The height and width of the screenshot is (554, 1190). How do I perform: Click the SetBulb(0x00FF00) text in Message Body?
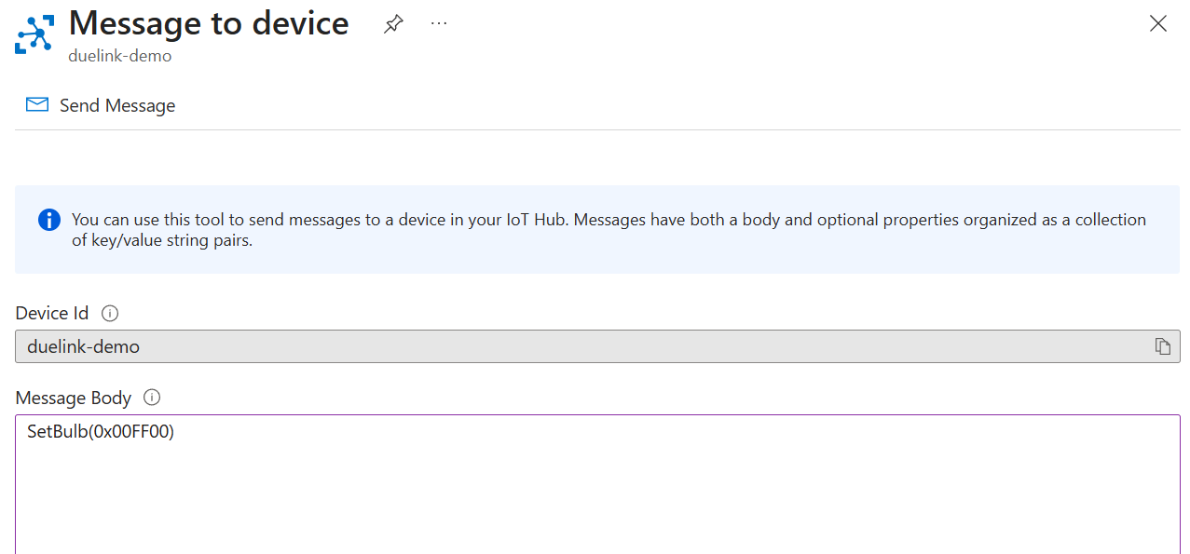100,432
